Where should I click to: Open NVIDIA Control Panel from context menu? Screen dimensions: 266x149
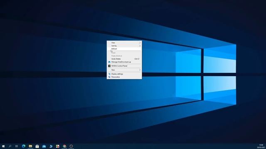point(124,66)
